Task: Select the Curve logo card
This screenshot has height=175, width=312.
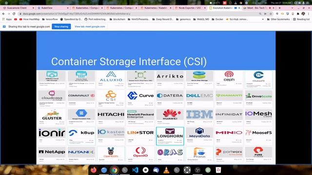Action: pyautogui.click(x=140, y=98)
